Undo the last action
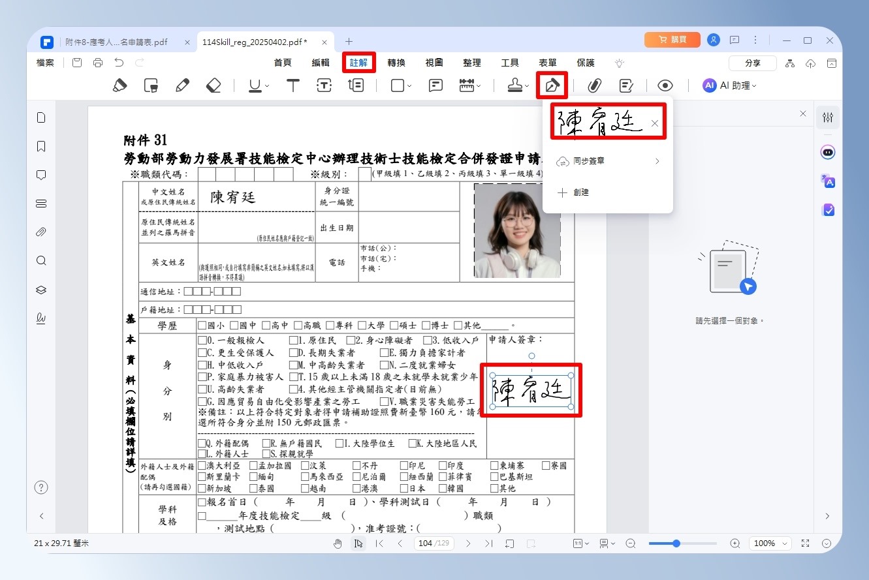 [x=119, y=63]
